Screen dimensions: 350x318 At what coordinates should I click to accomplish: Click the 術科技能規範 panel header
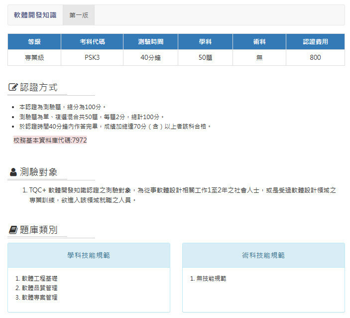(263, 255)
